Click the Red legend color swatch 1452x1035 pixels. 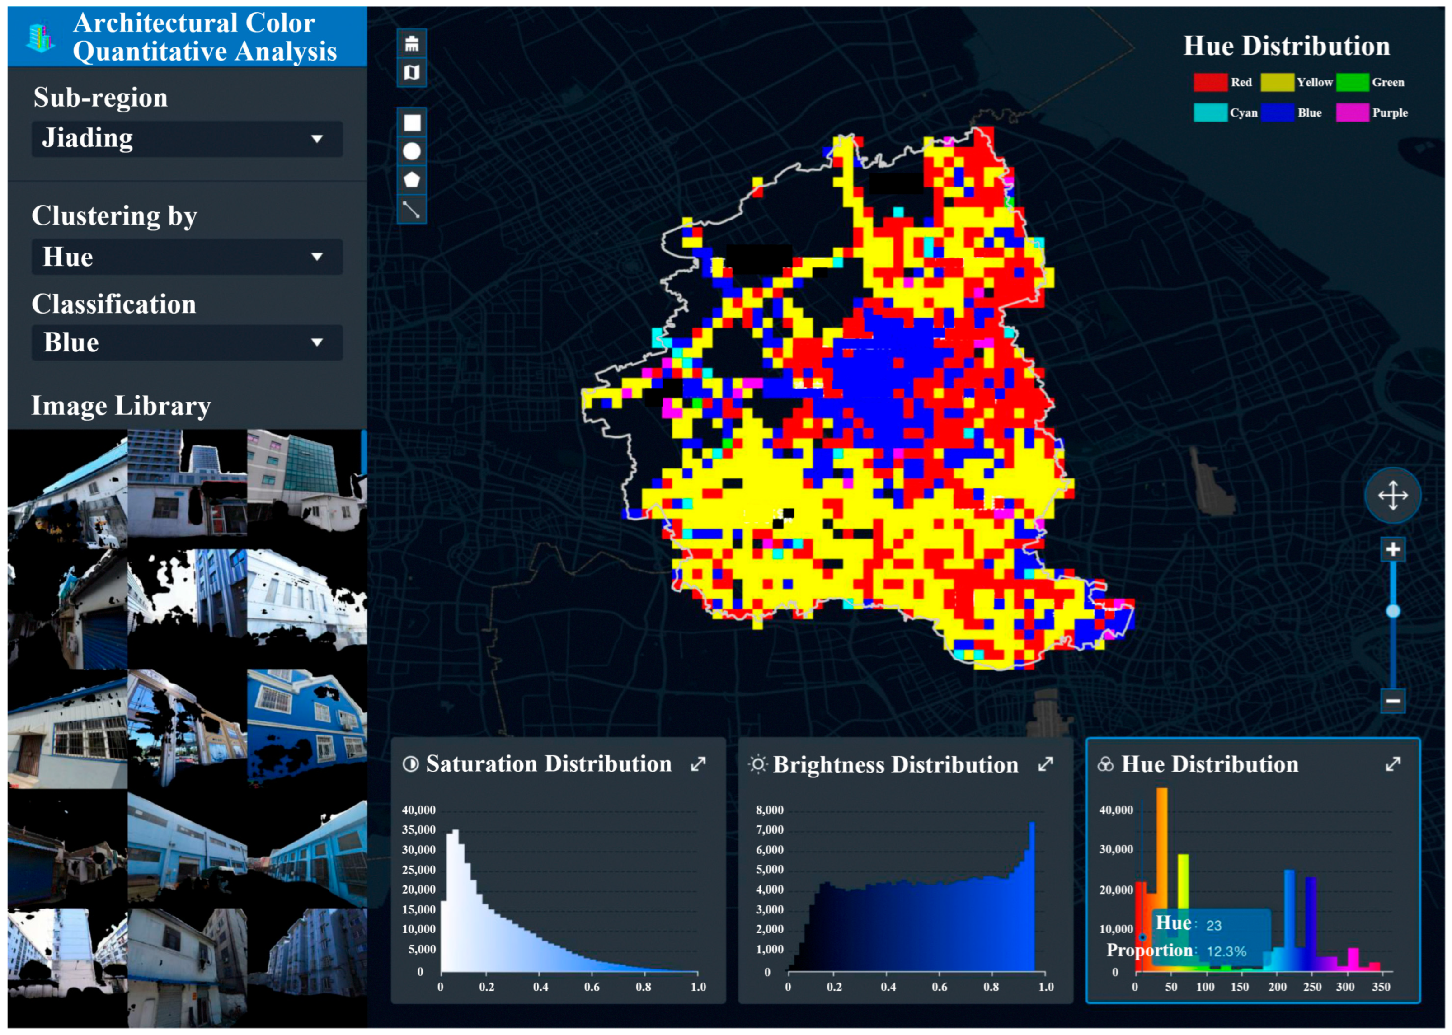[1210, 82]
